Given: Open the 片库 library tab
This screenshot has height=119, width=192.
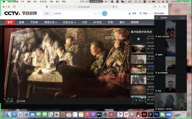Looking at the screenshot, I should point(84,22).
